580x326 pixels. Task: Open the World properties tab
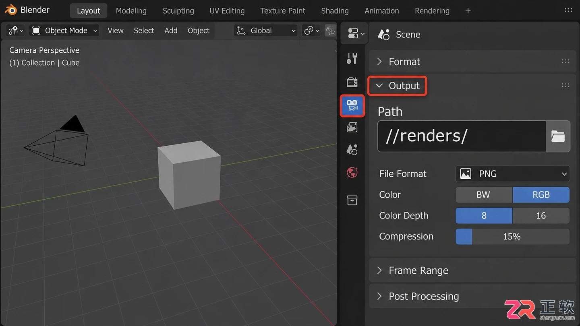352,173
